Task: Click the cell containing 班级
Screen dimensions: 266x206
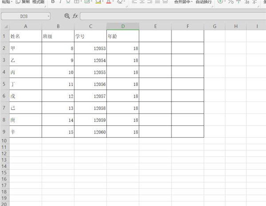Action: click(x=58, y=36)
